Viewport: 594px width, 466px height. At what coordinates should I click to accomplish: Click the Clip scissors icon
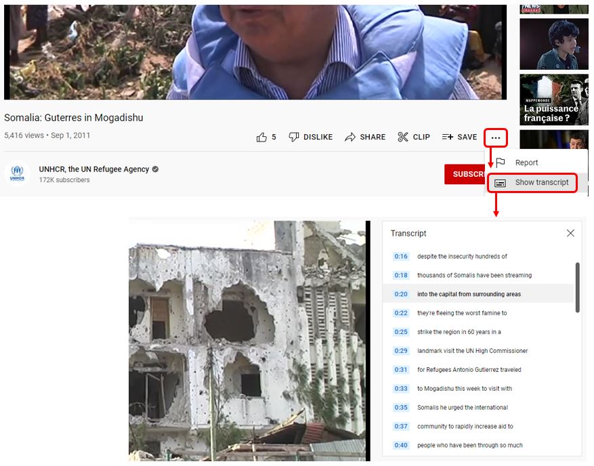coord(403,137)
